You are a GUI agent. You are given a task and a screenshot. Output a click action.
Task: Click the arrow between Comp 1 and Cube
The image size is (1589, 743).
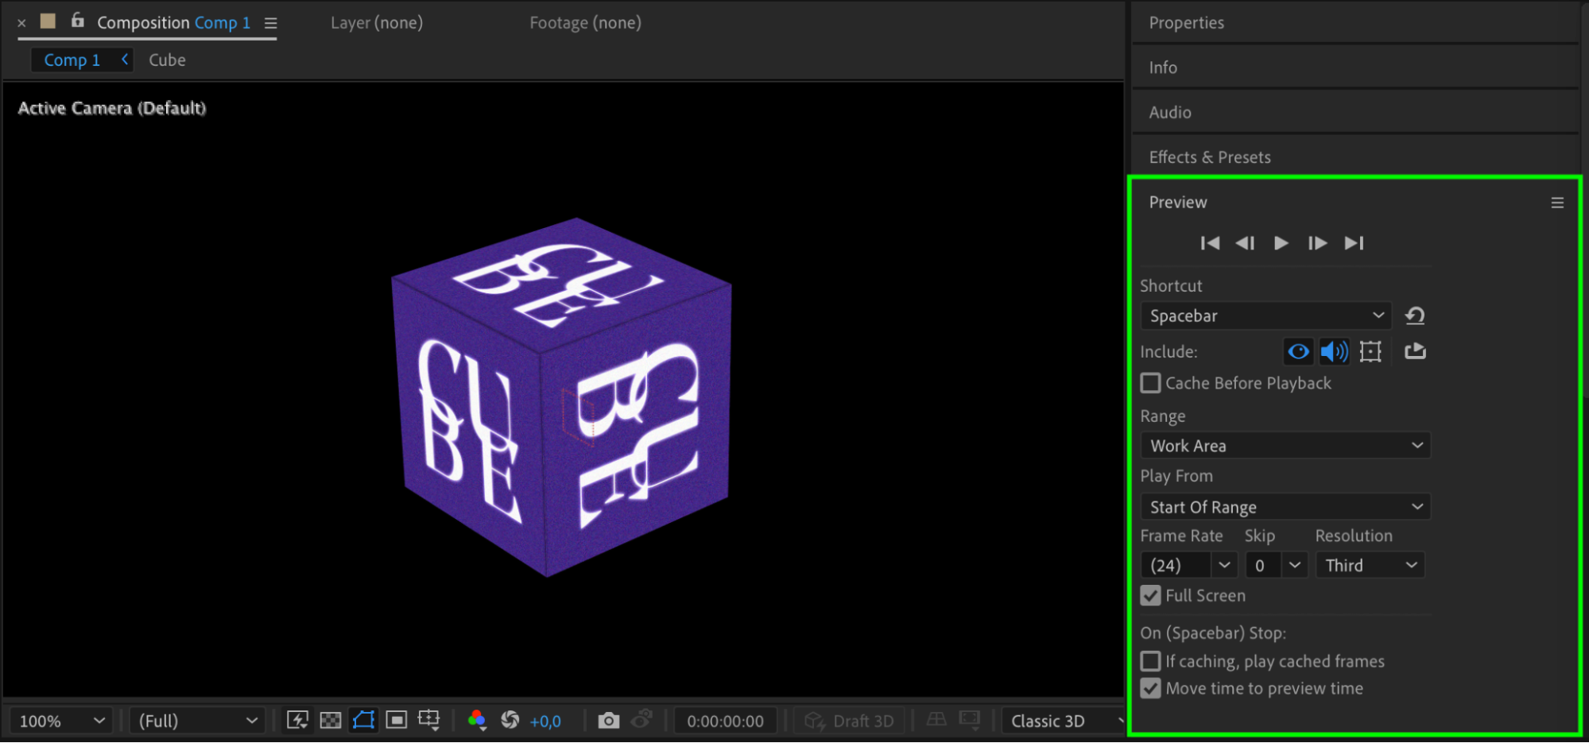pyautogui.click(x=125, y=60)
